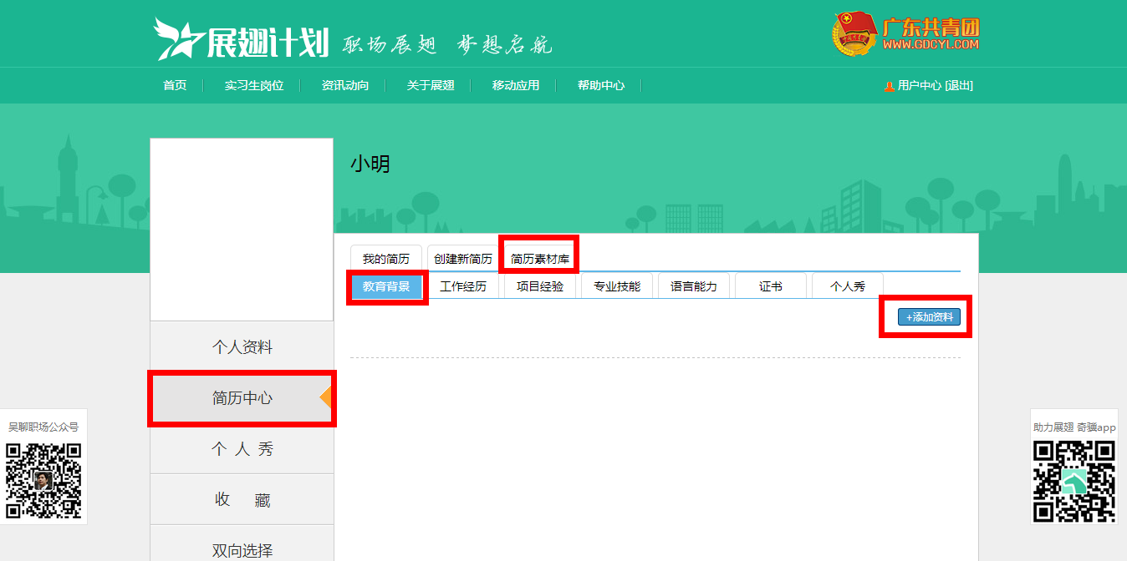The image size is (1127, 561).
Task: Open 实习生岗位 navigation item
Action: [254, 85]
